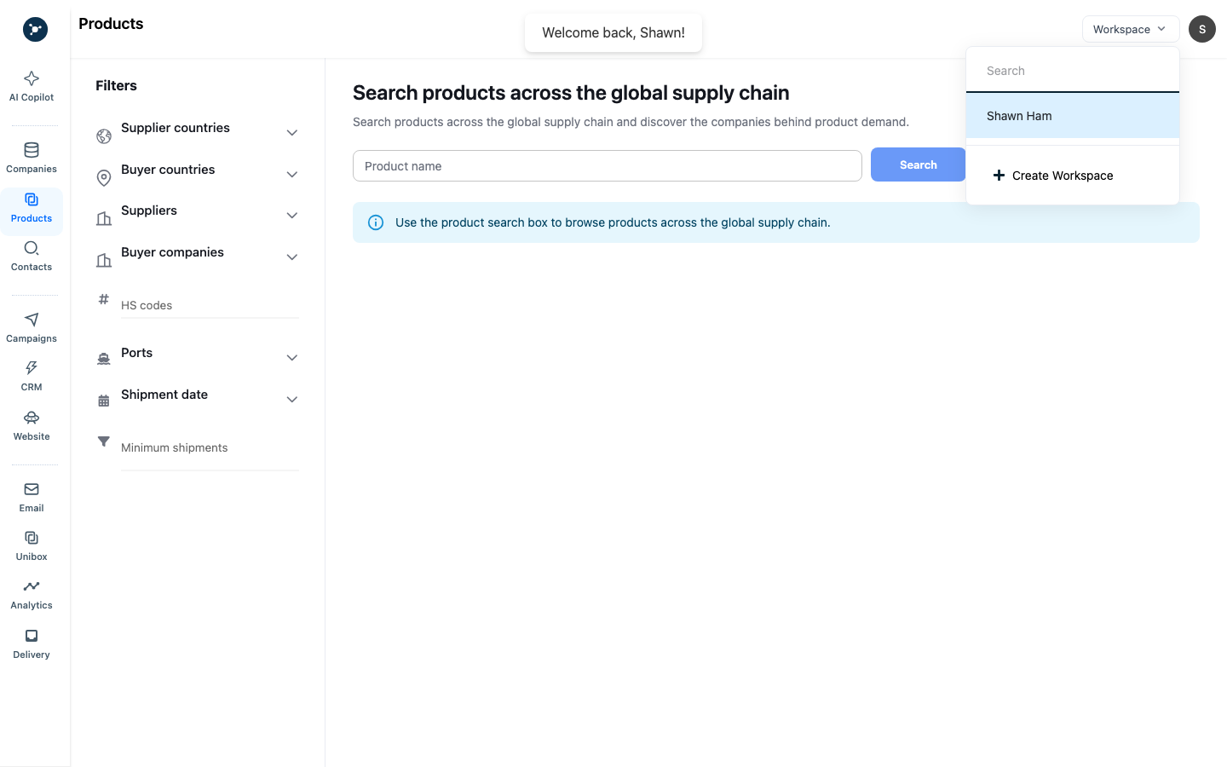Focus the Product name search field

point(608,166)
